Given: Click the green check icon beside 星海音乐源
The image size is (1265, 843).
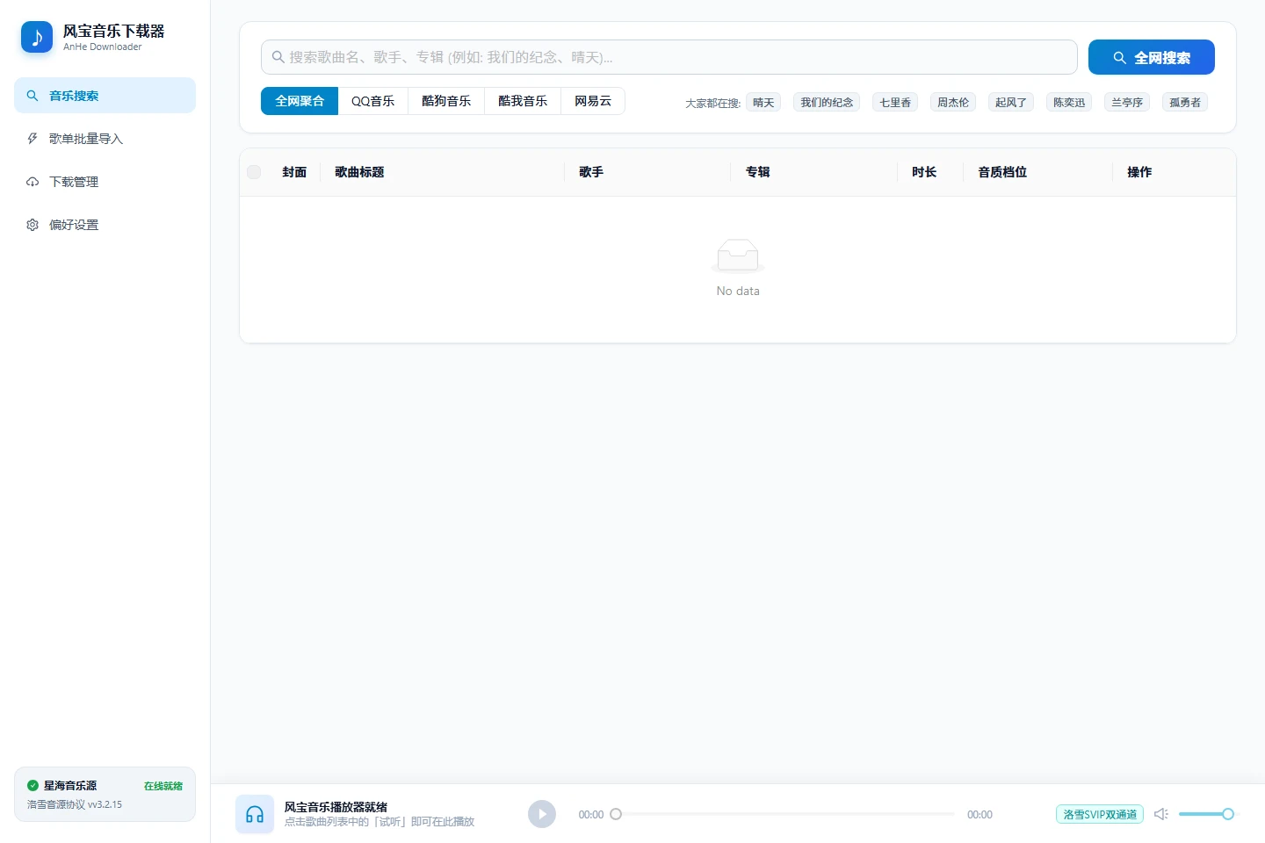Looking at the screenshot, I should click(33, 786).
